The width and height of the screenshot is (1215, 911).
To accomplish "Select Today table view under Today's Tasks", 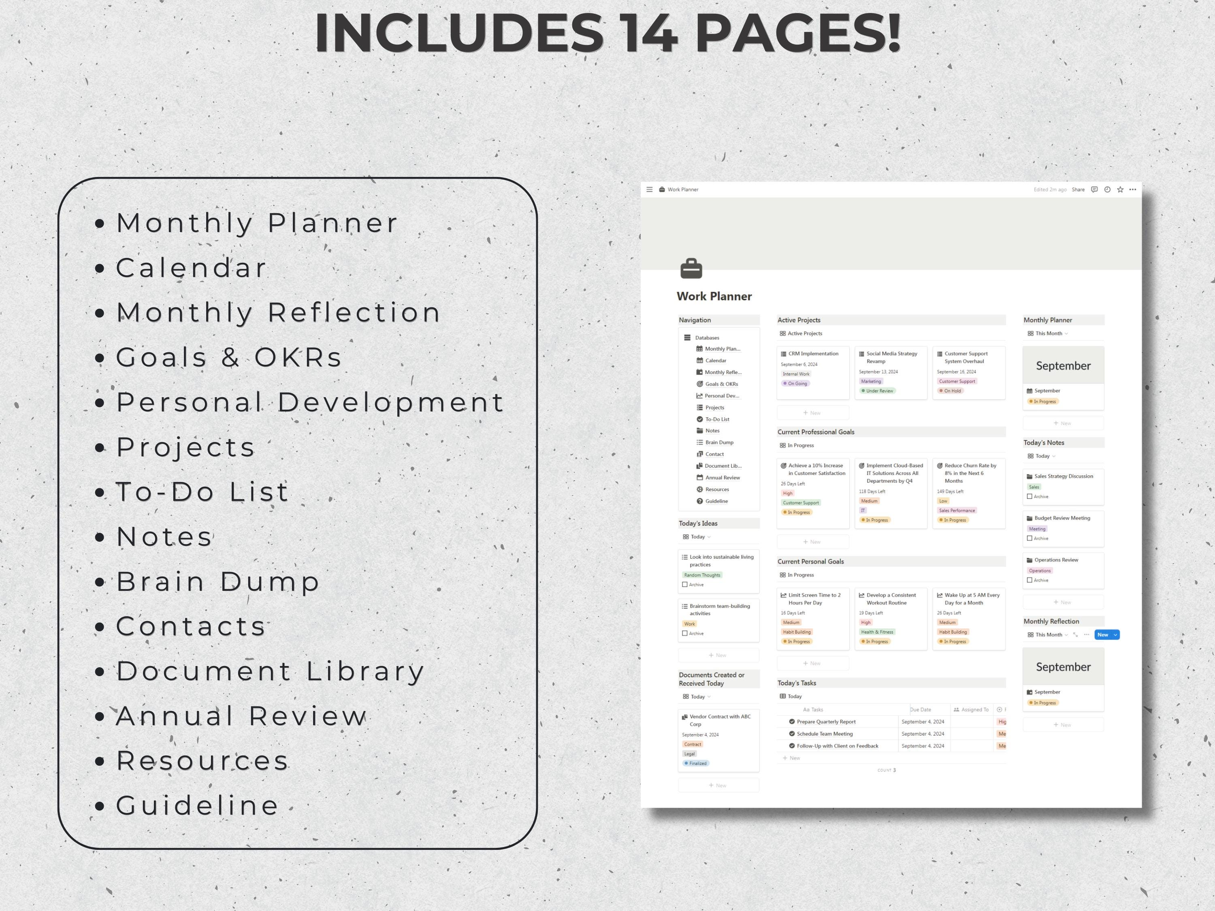I will click(x=791, y=696).
